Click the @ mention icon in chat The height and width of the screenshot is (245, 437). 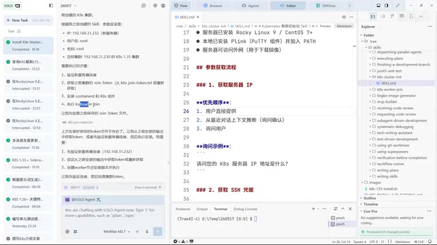click(x=67, y=231)
